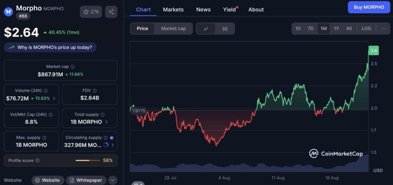Screen dimensions: 393x185
Task: Click the Vol/Mkt Cap info icon
Action: [51, 115]
